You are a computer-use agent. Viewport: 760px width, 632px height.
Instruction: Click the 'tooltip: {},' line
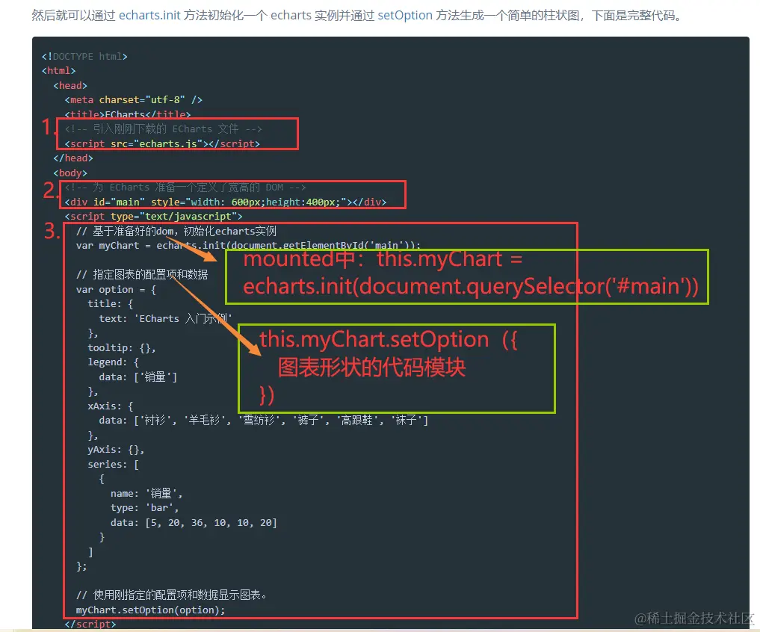tap(122, 348)
